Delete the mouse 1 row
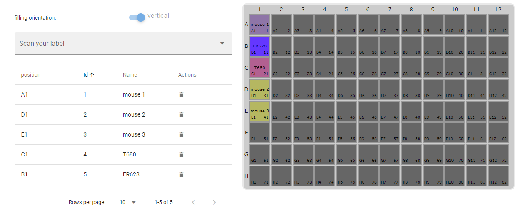 click(181, 95)
